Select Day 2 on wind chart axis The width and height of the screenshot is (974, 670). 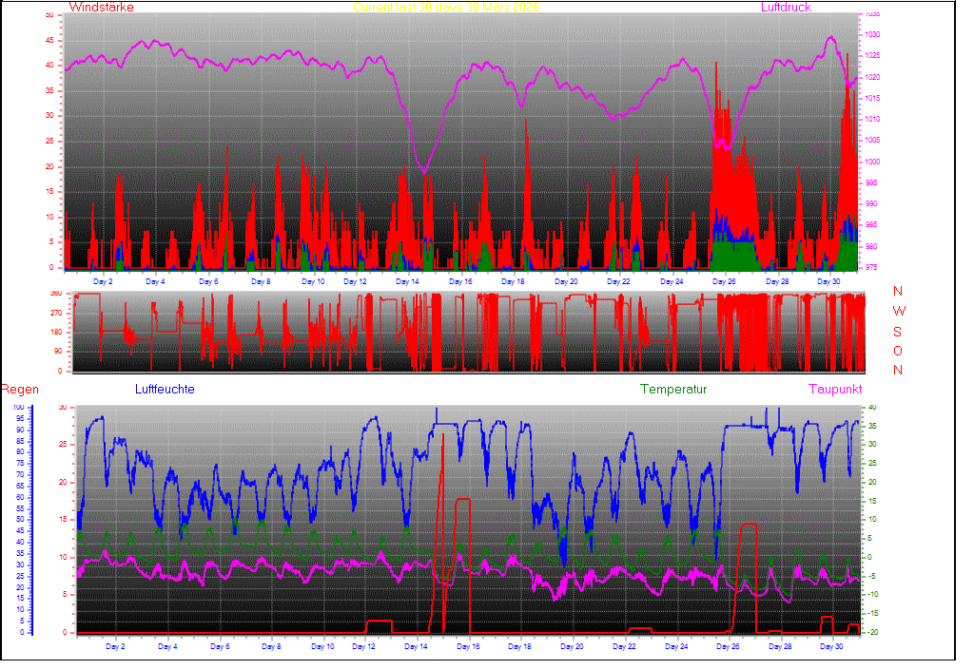103,282
